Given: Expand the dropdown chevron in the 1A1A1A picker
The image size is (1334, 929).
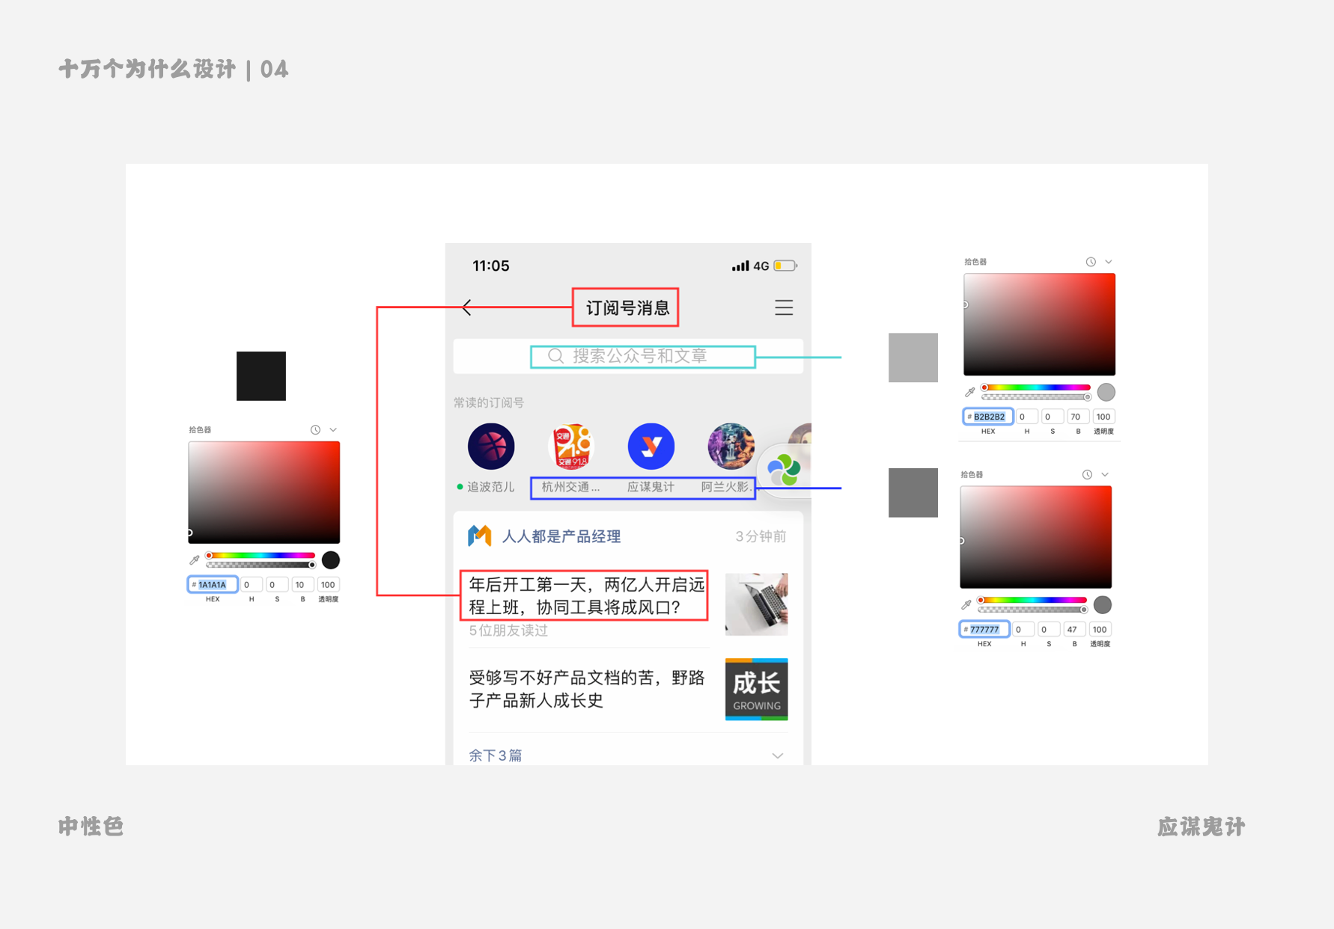Looking at the screenshot, I should click(x=333, y=430).
